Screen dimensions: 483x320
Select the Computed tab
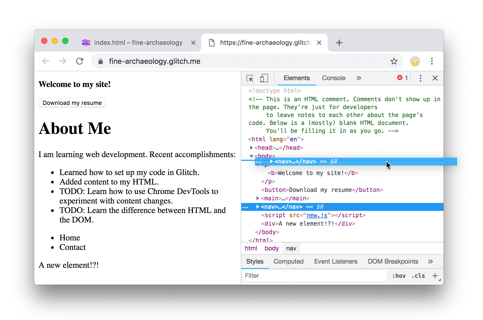point(288,261)
